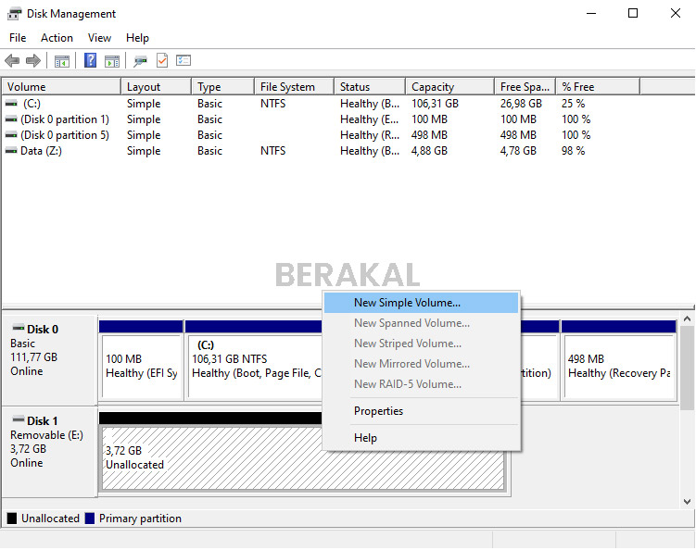This screenshot has height=550, width=696.
Task: Open the Action menu
Action: tap(57, 38)
